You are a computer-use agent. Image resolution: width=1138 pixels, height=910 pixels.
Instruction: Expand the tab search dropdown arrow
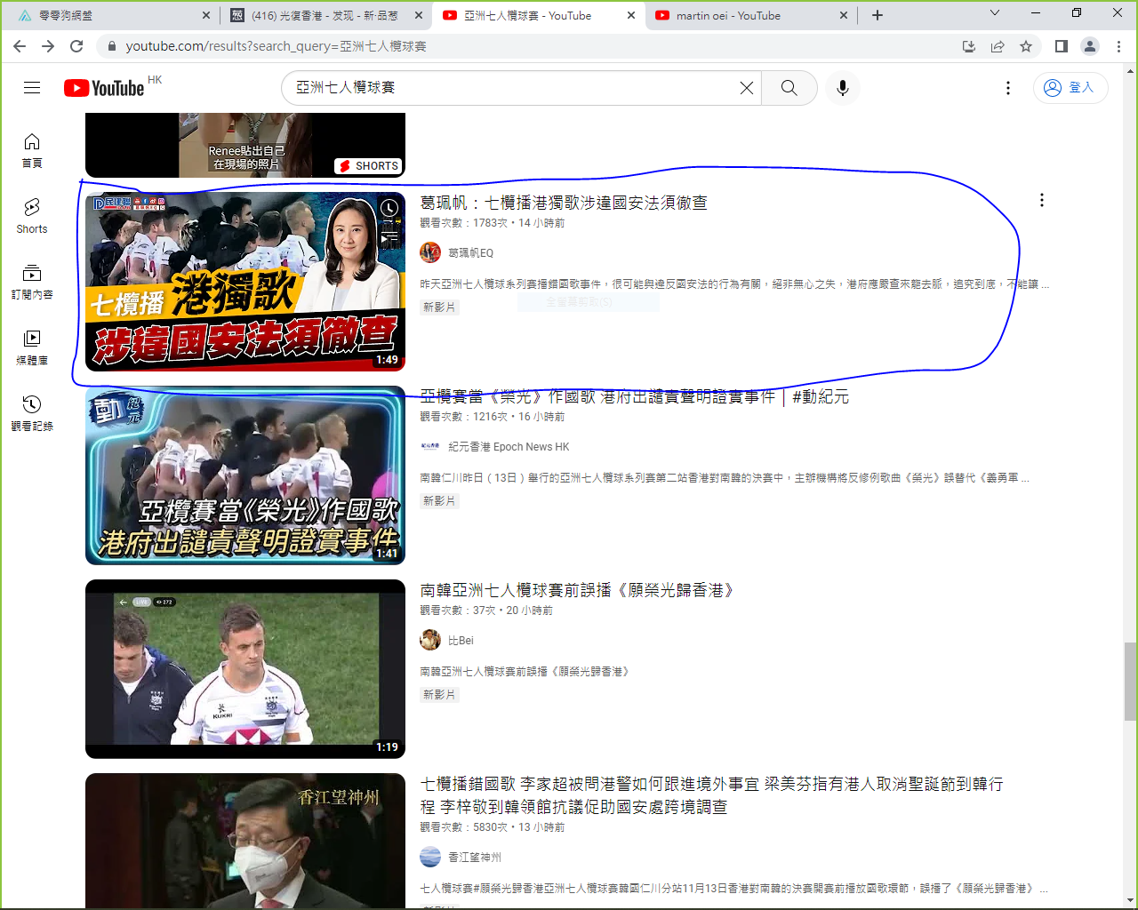pos(995,12)
